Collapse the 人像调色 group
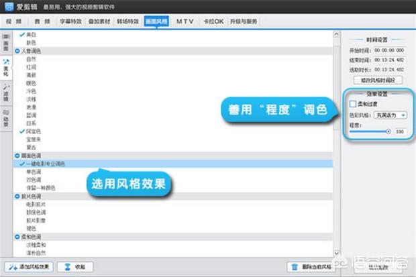 (17, 50)
